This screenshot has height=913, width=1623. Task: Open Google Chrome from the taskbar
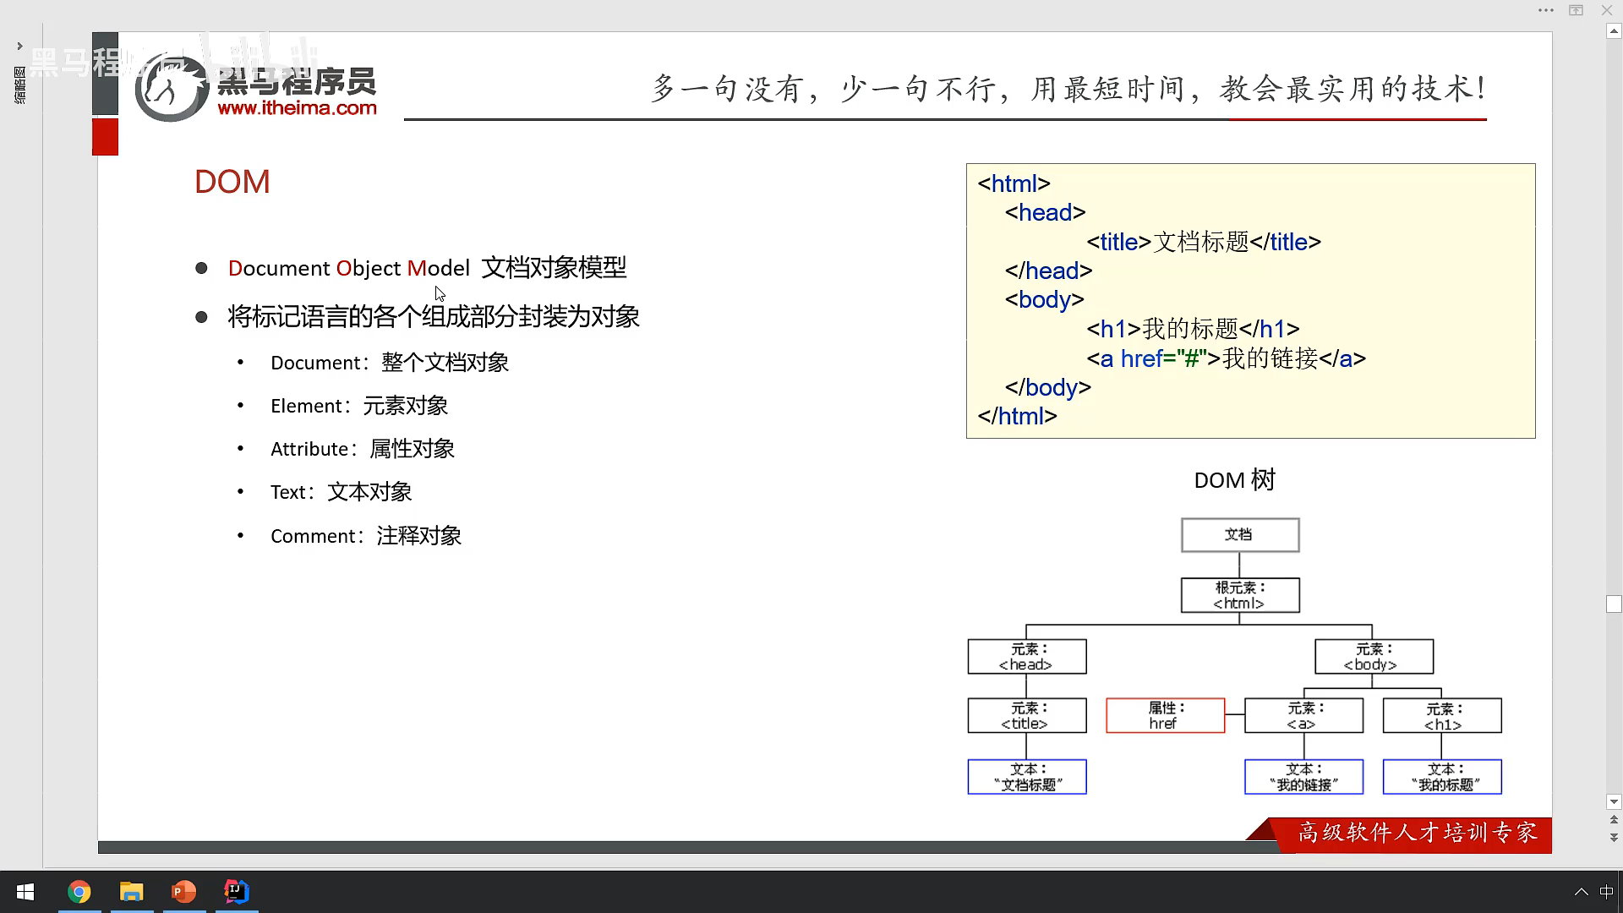(79, 892)
